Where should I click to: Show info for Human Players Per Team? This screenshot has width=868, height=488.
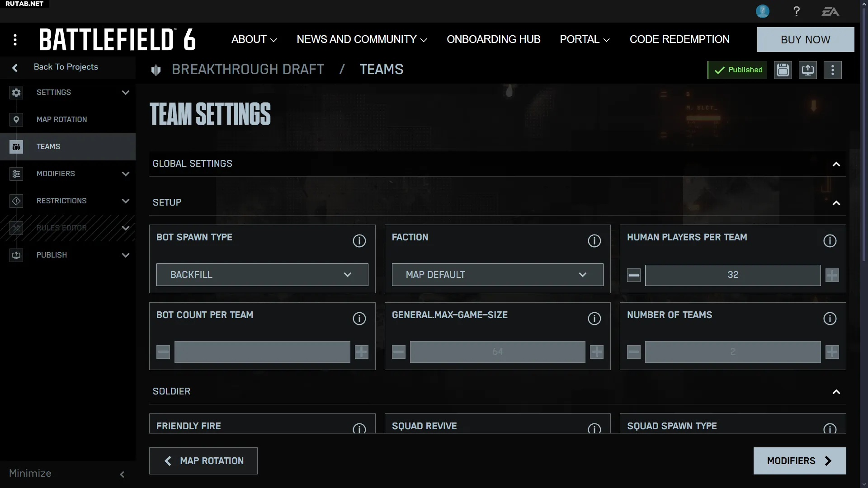830,241
